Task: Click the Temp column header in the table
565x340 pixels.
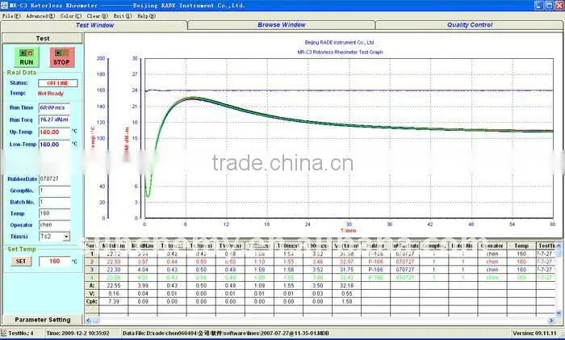Action: (x=521, y=246)
